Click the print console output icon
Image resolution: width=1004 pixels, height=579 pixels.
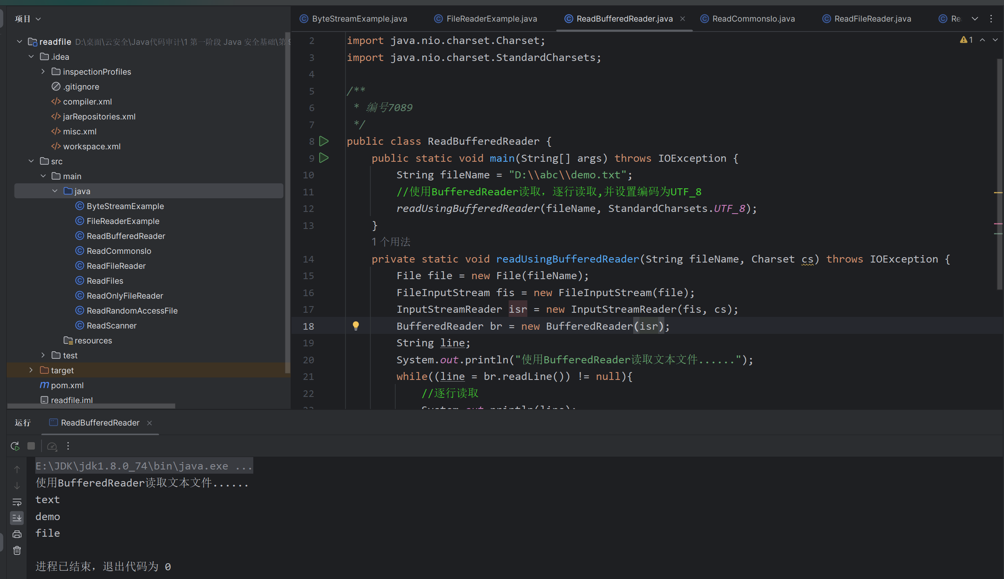click(x=17, y=534)
